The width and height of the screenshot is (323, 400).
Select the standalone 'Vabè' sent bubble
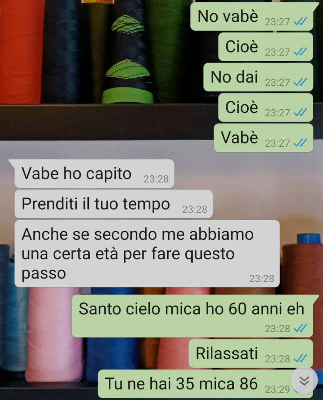pos(263,138)
